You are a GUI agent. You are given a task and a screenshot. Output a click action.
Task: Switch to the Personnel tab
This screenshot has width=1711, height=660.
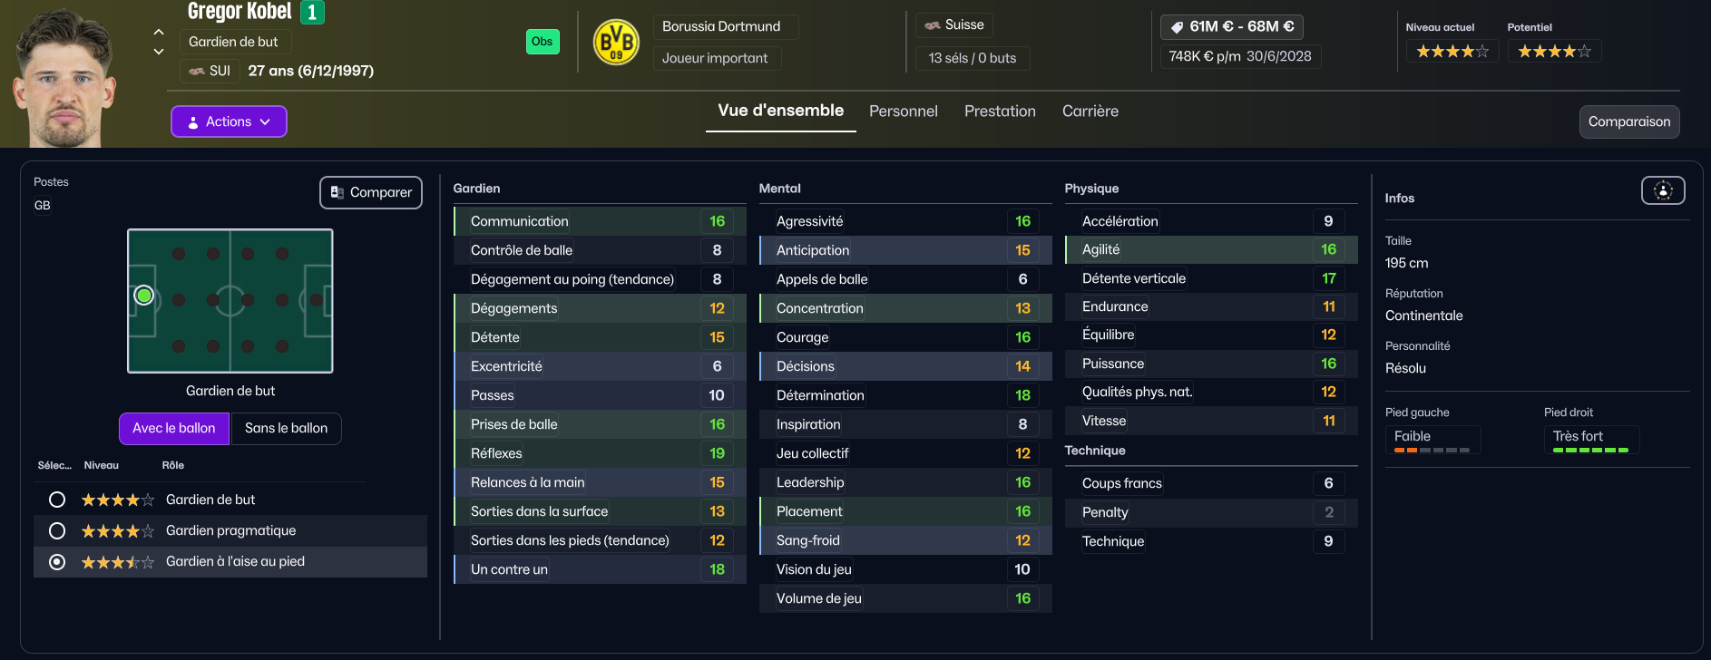pos(903,112)
